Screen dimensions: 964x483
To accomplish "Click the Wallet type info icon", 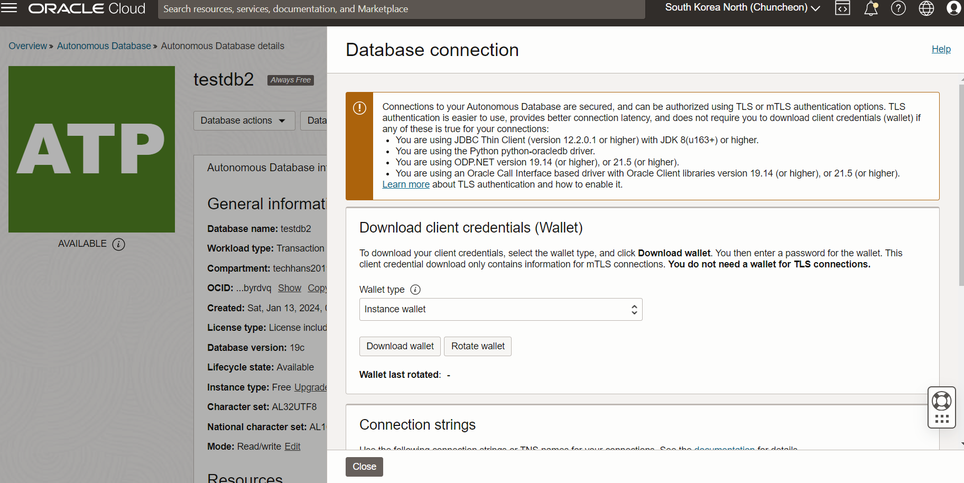I will pyautogui.click(x=415, y=290).
